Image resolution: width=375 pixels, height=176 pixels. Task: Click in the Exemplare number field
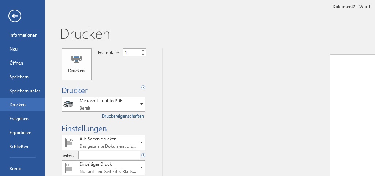pos(131,53)
